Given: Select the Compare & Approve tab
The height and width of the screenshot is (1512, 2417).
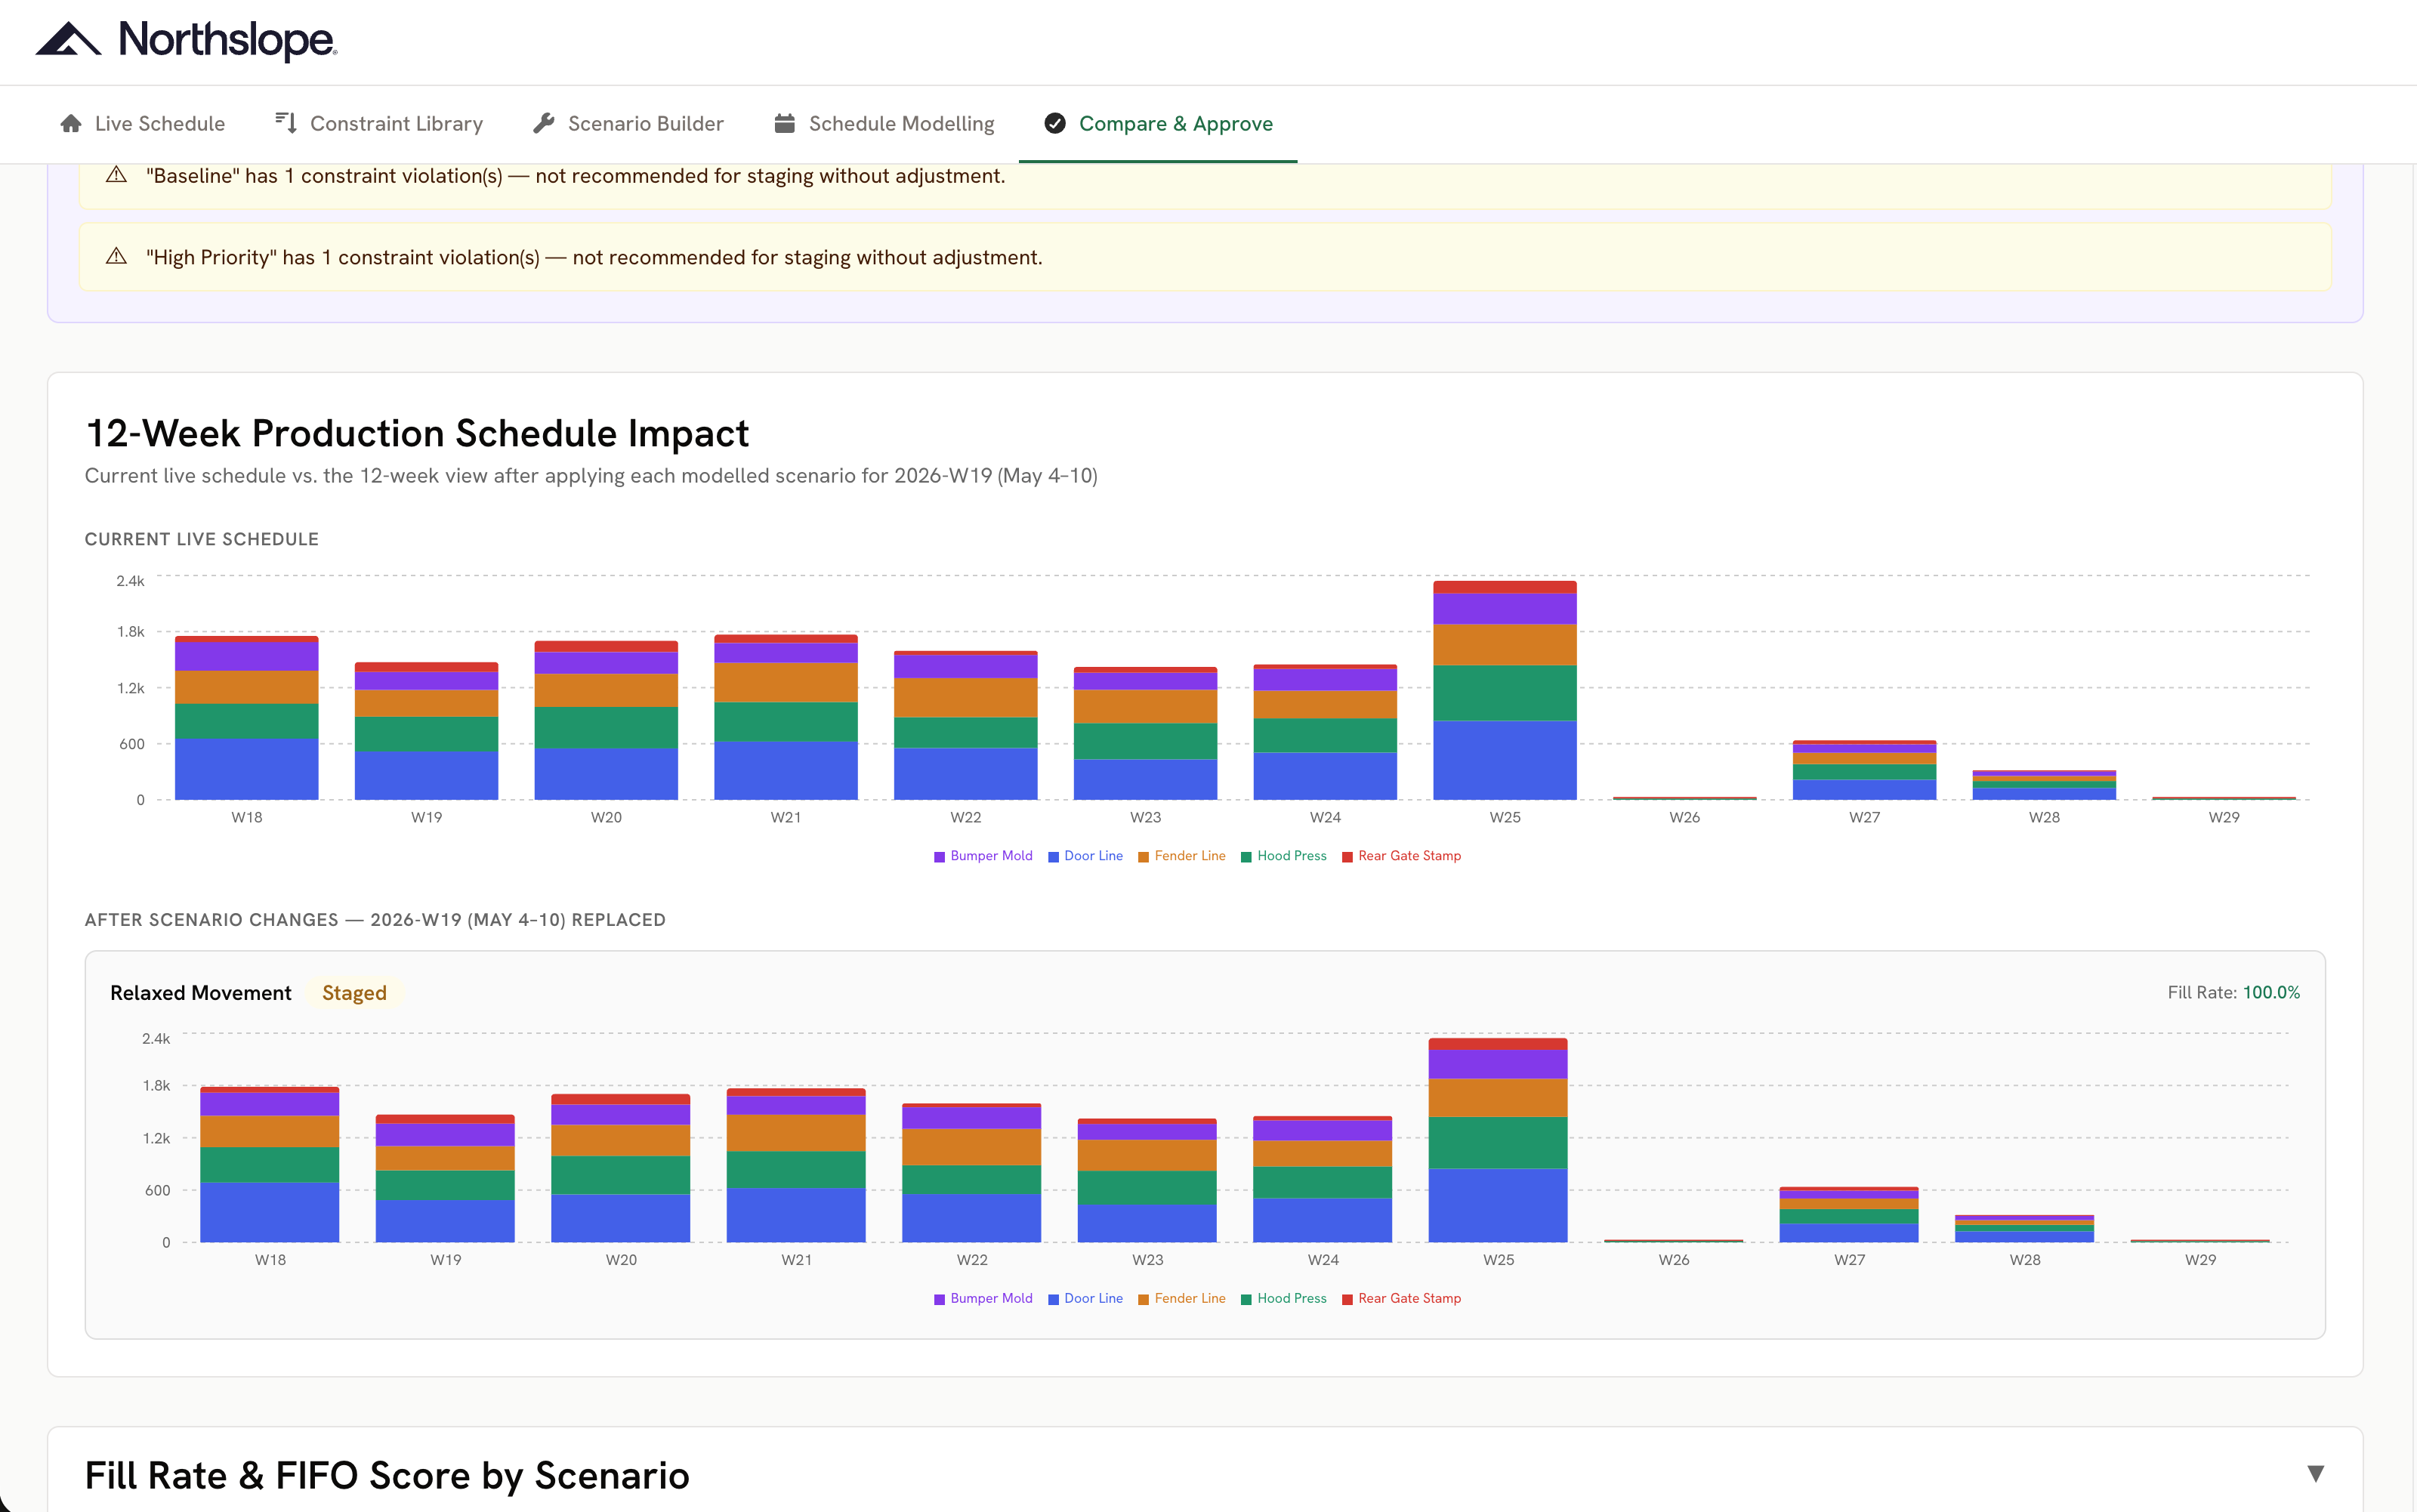Looking at the screenshot, I should [1158, 124].
